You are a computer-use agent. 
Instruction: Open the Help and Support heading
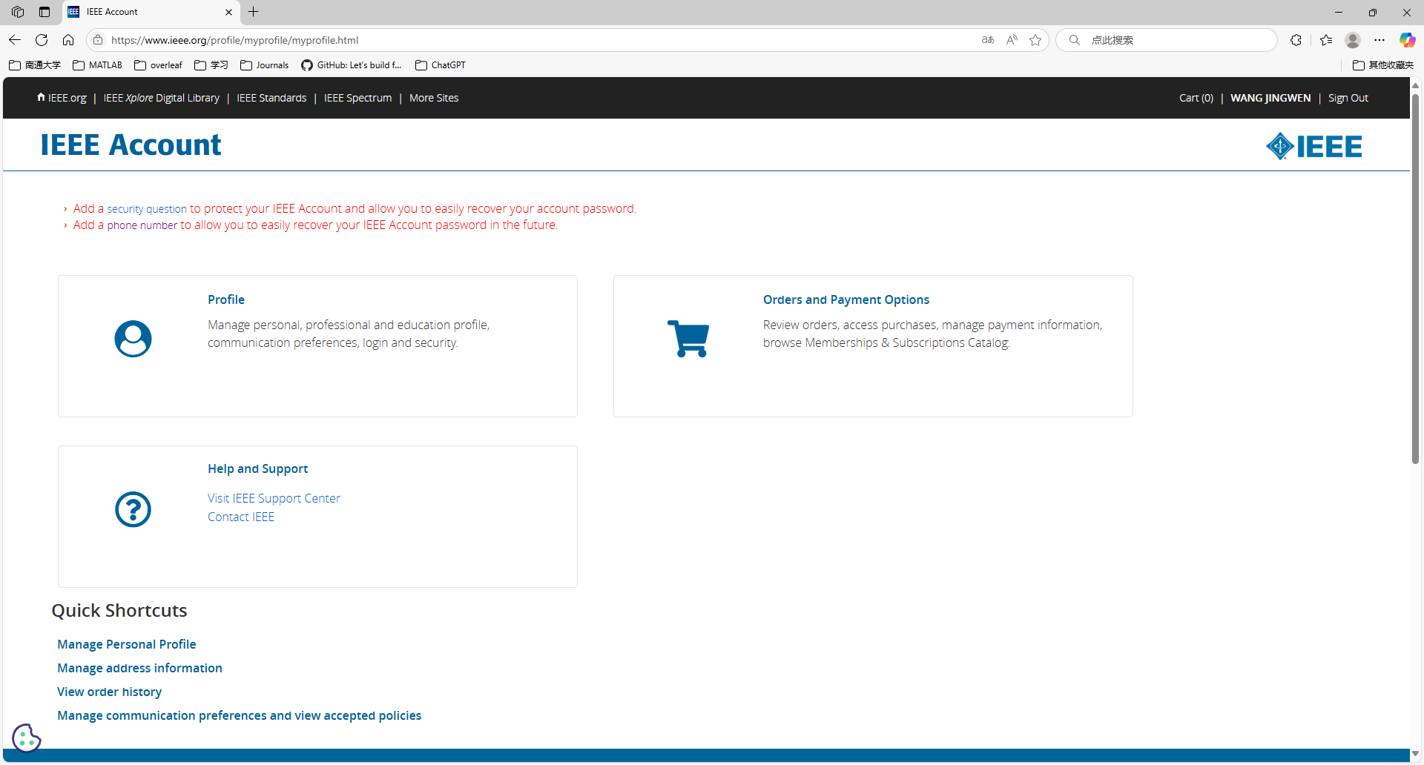[x=258, y=468]
